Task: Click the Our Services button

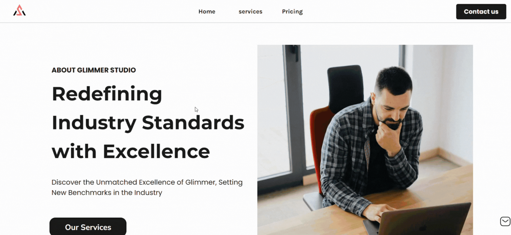Action: point(88,227)
